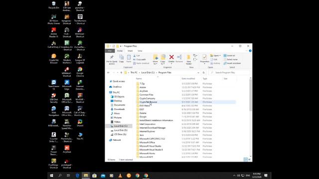The width and height of the screenshot is (319, 179).
Task: Click Invert selection in the ribbon
Action: [232, 63]
